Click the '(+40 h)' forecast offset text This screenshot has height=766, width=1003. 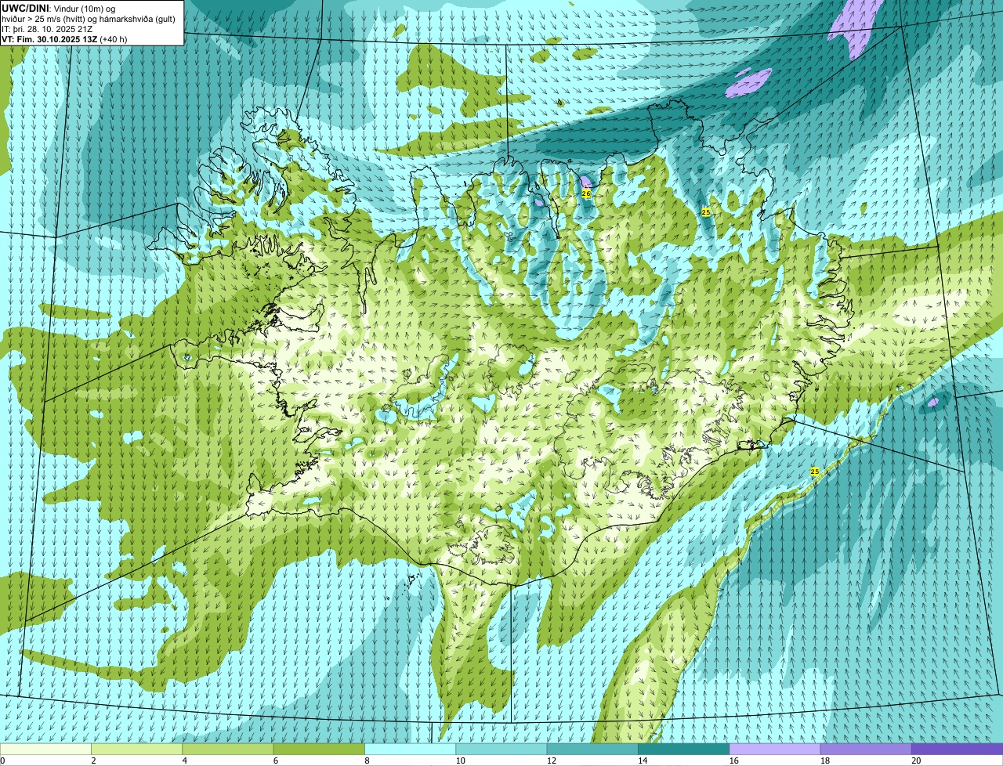tap(114, 39)
